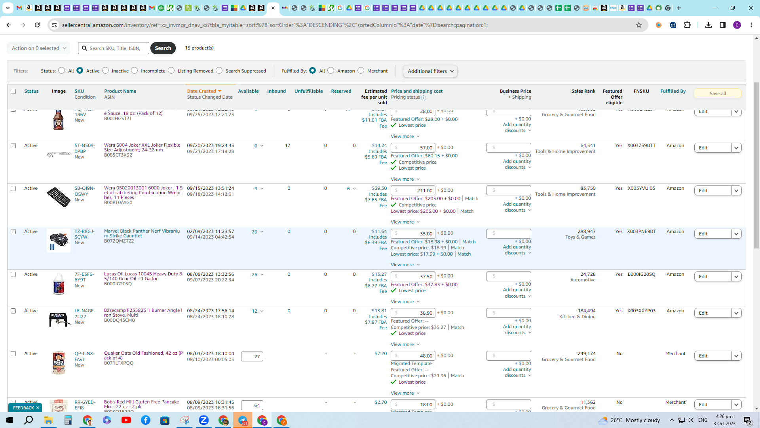Screen dimensions: 760x428
Task: Expand View more for Marvel Black Panther row
Action: tap(405, 265)
